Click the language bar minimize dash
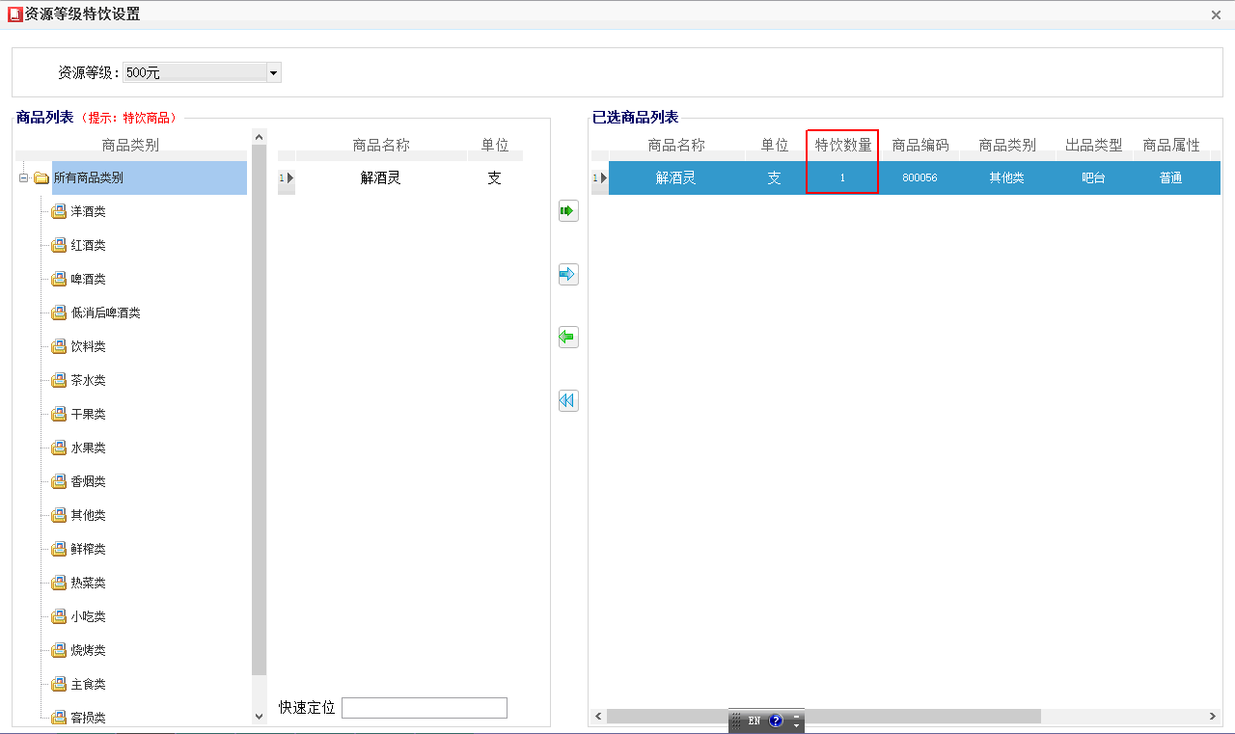This screenshot has height=734, width=1235. pos(796,716)
